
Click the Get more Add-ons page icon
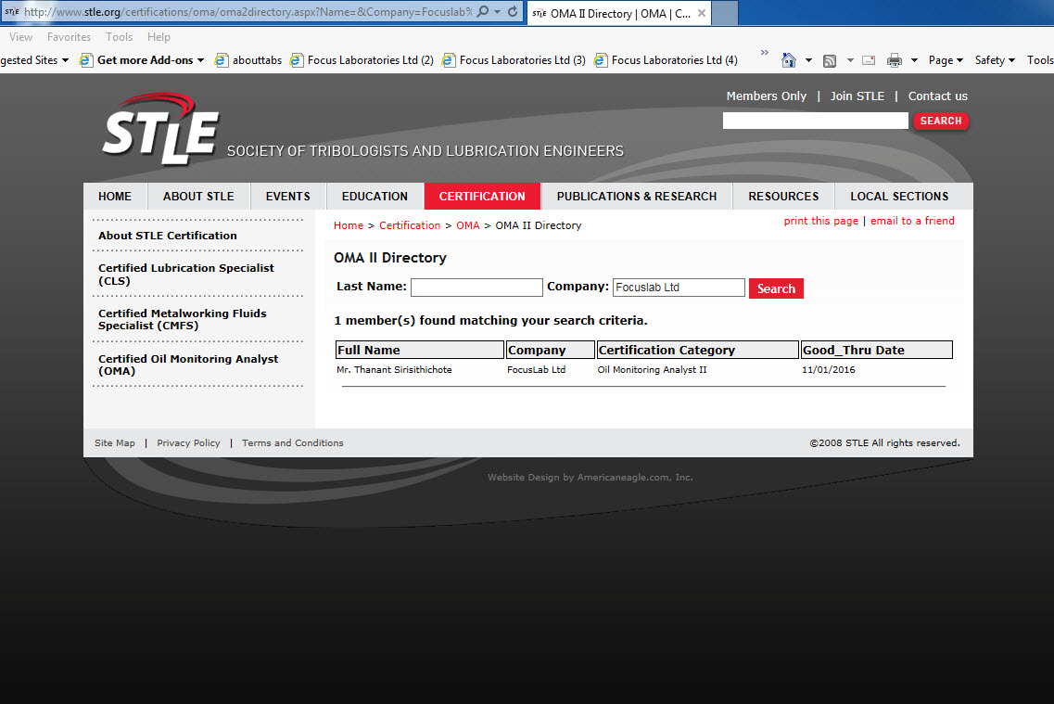(85, 60)
